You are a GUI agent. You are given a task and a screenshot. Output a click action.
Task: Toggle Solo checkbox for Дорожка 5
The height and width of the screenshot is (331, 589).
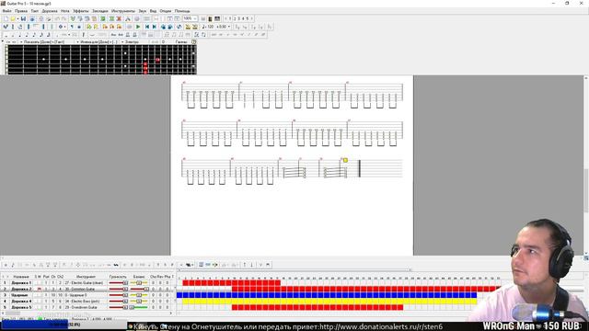(x=37, y=307)
